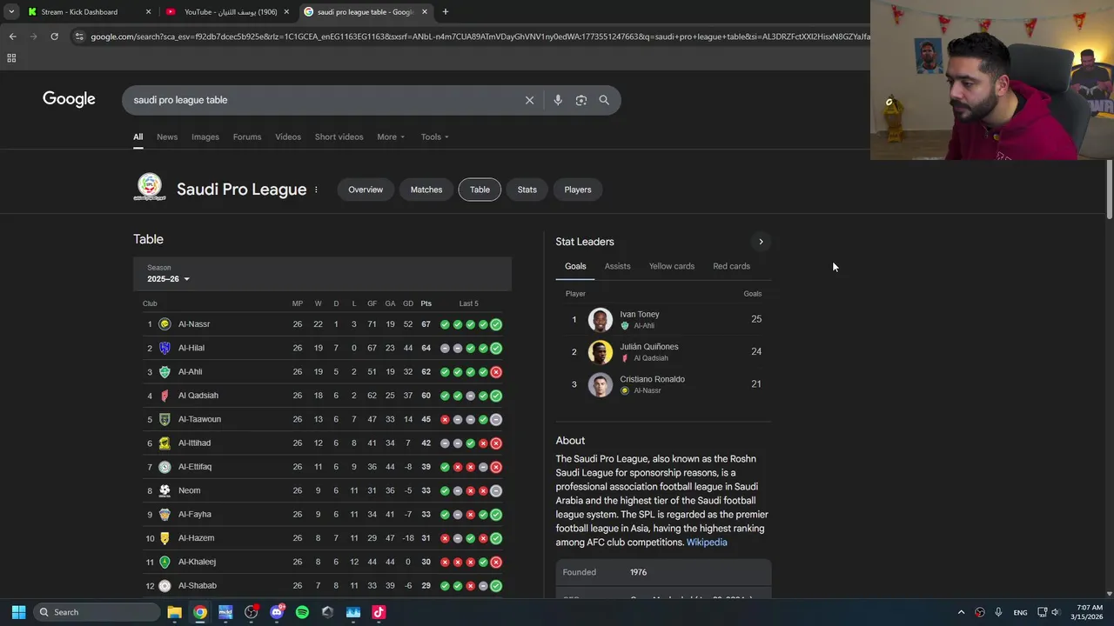Filter results by Short videos
Viewport: 1114px width, 626px height.
click(339, 137)
